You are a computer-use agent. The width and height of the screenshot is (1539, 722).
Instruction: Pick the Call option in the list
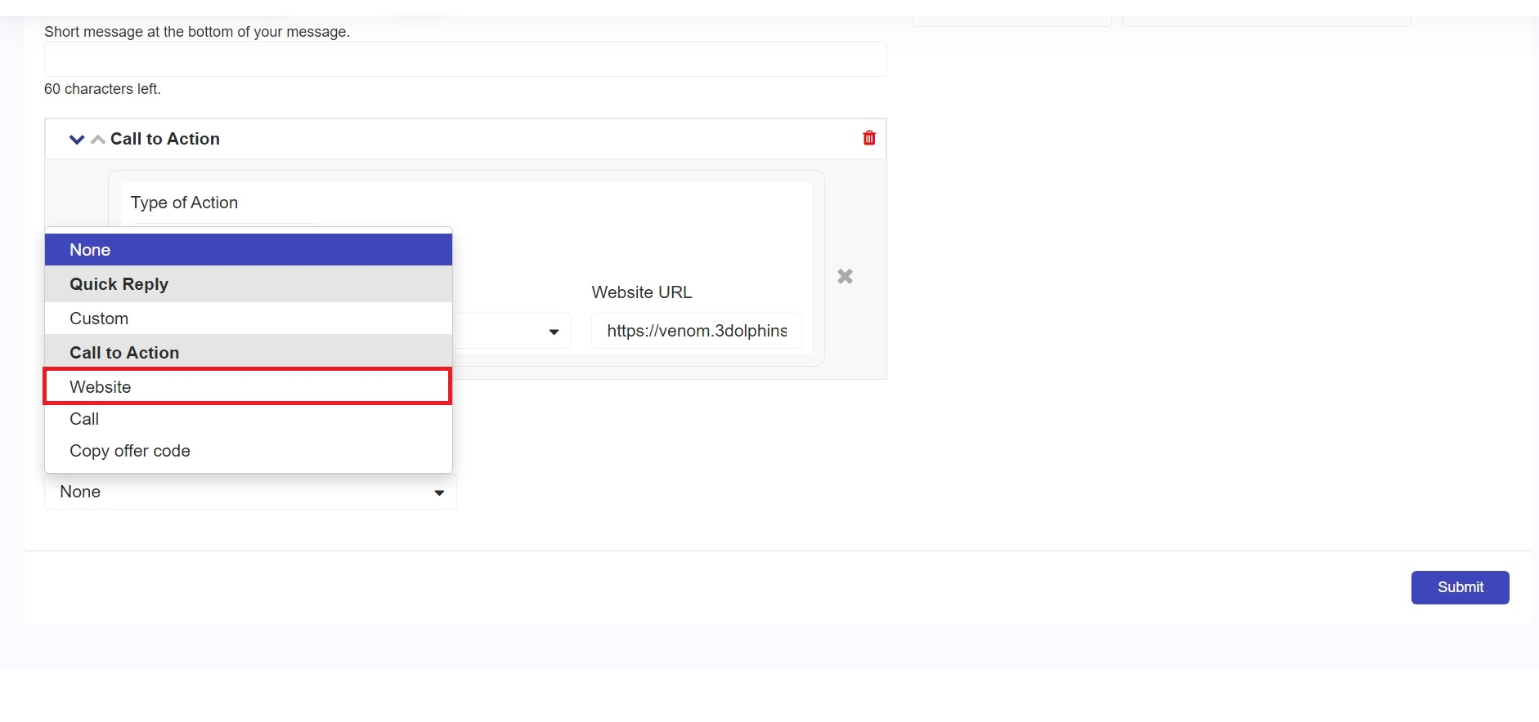click(x=248, y=419)
